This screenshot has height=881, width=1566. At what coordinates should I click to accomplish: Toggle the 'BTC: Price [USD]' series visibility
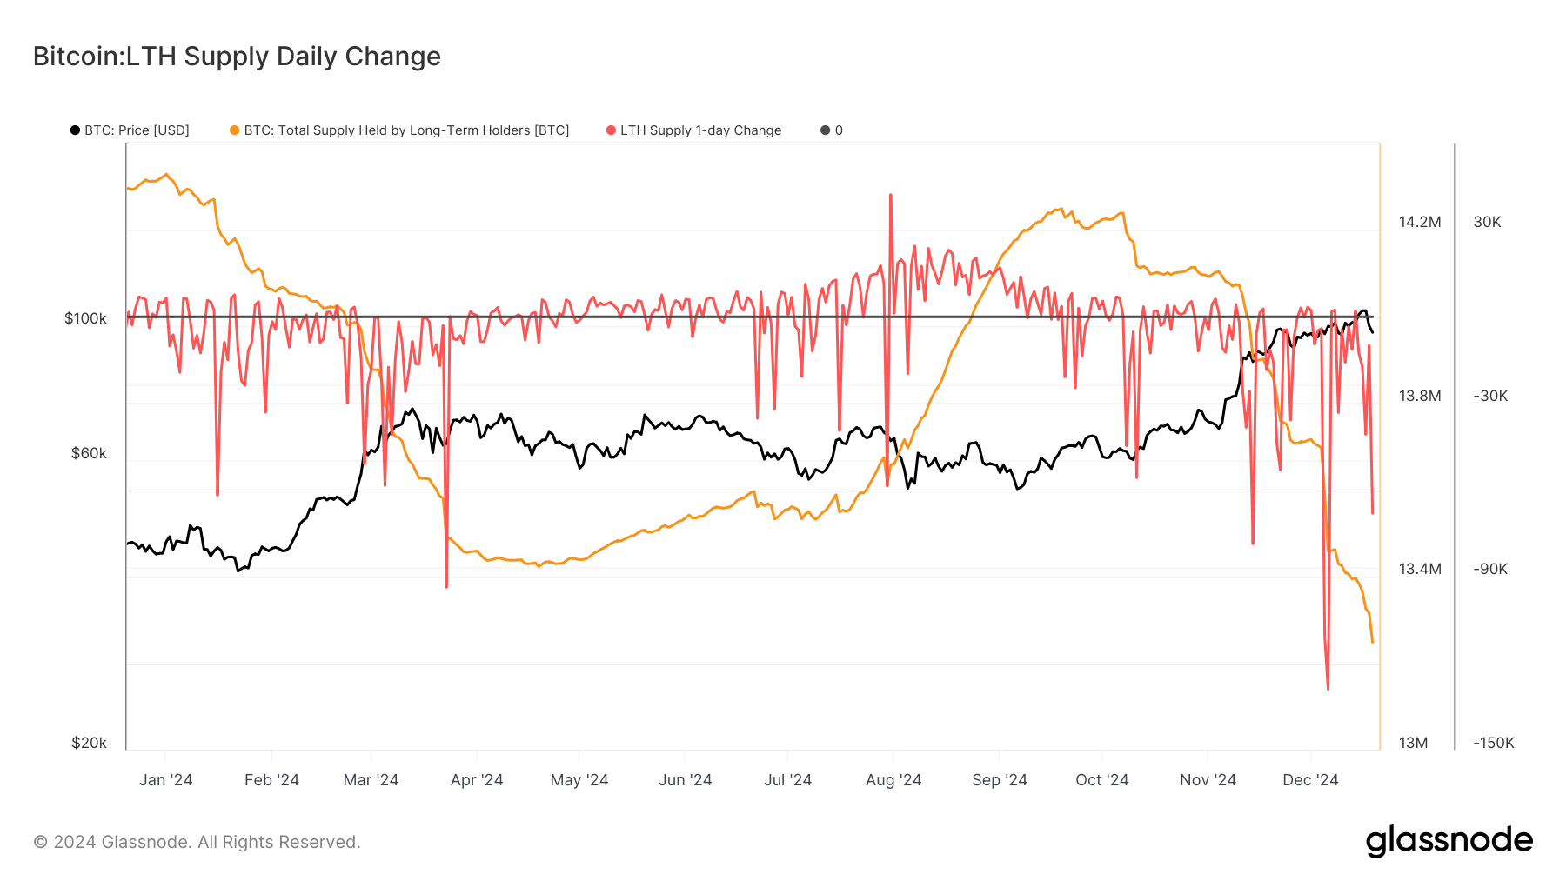(135, 130)
